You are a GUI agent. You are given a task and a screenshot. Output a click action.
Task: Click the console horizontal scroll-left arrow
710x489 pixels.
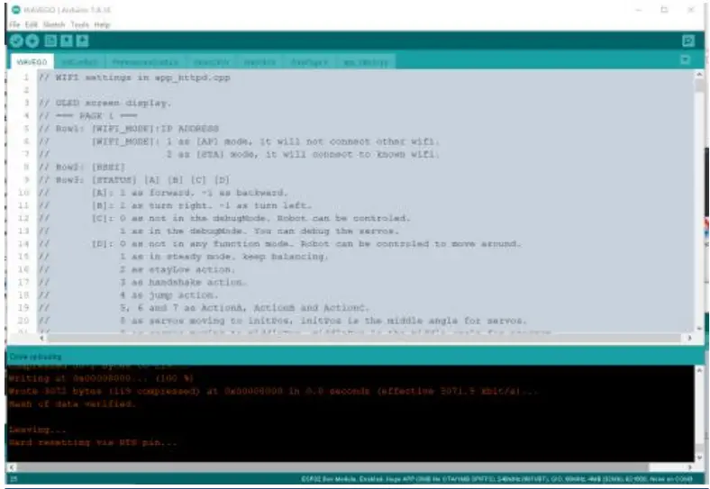coord(12,466)
